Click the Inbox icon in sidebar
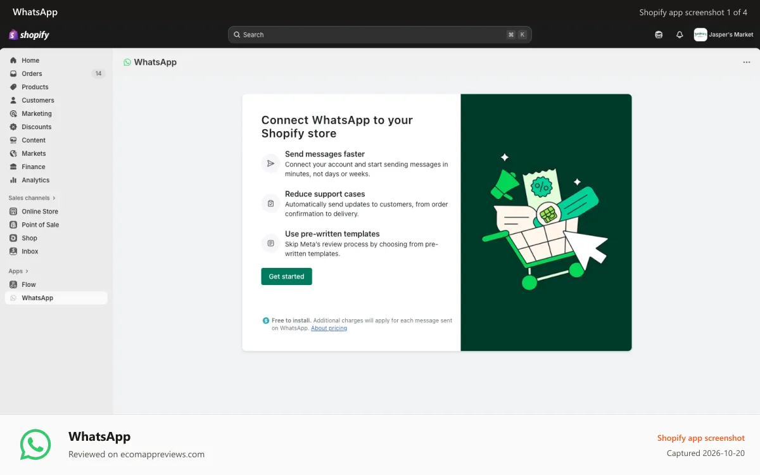Image resolution: width=760 pixels, height=475 pixels. coord(13,251)
